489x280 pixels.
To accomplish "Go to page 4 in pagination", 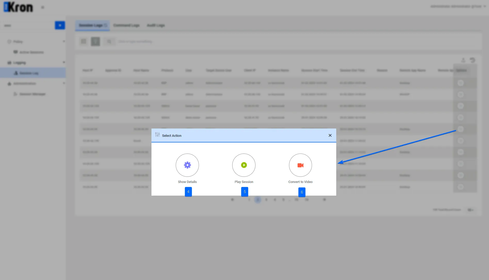I will point(275,200).
